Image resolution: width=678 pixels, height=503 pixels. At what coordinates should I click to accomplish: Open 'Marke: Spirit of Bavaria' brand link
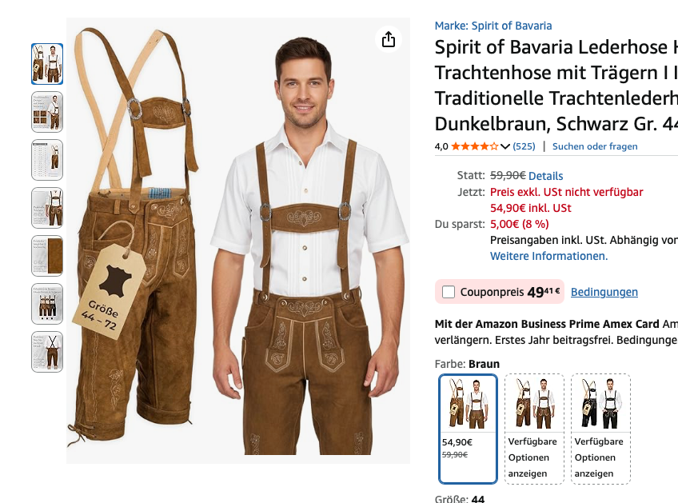pyautogui.click(x=493, y=26)
